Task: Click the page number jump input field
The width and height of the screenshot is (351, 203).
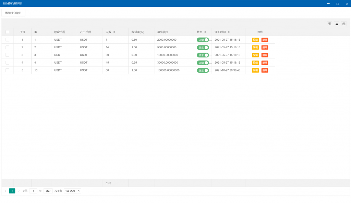Action: click(33, 191)
